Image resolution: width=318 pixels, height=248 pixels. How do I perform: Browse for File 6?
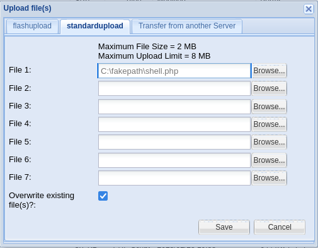(269, 160)
